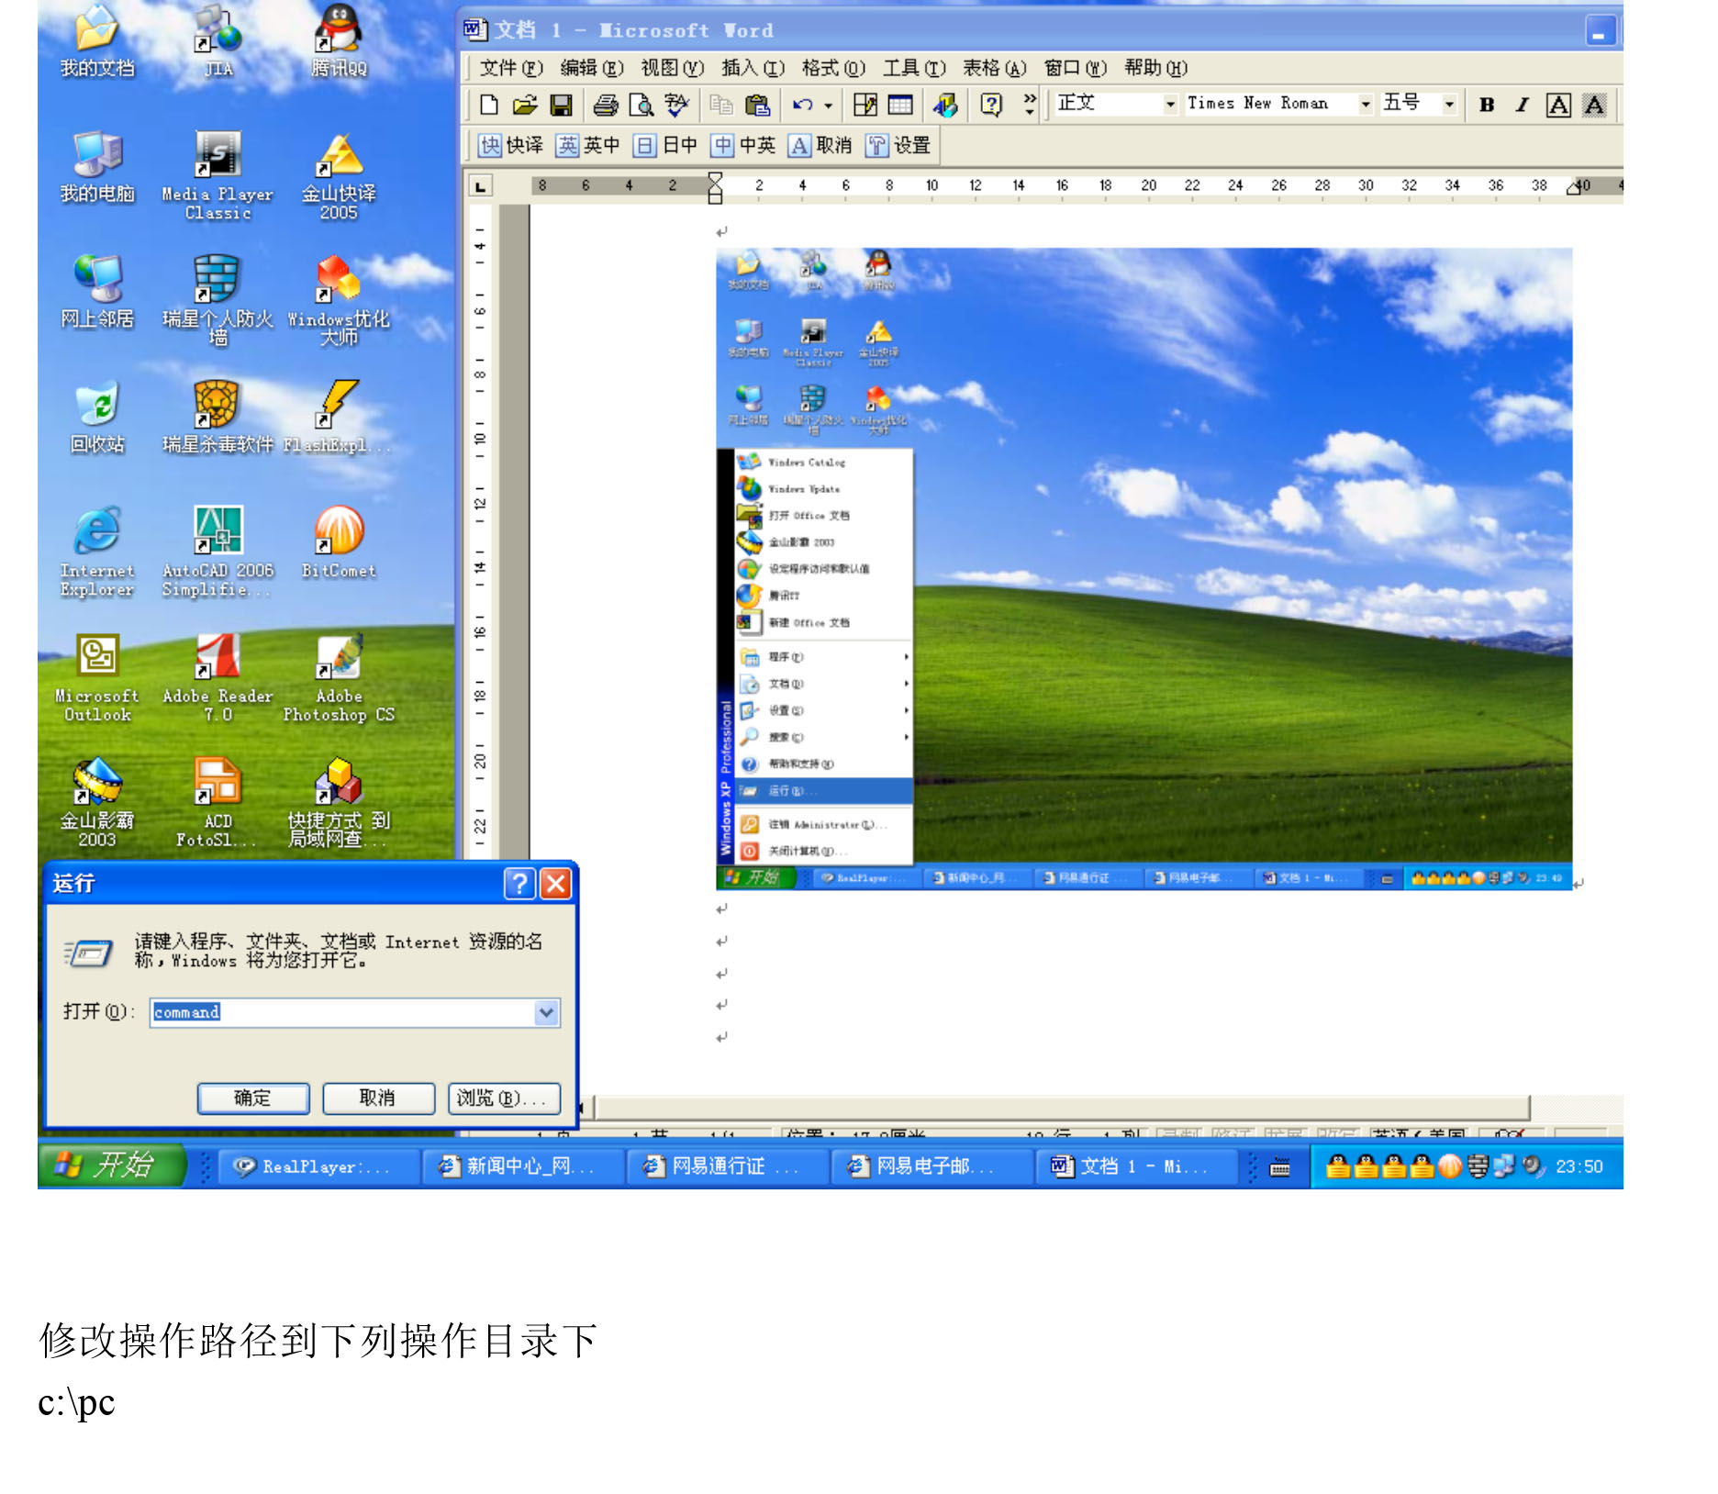Open the 格式(O) menu
This screenshot has height=1494, width=1718.
tap(833, 68)
